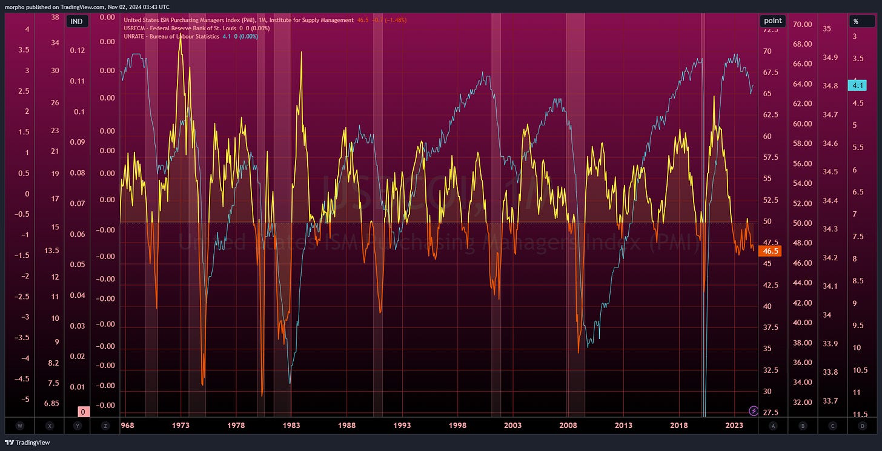Select the ISM Purchasing Managers Index legend title

tap(238, 20)
